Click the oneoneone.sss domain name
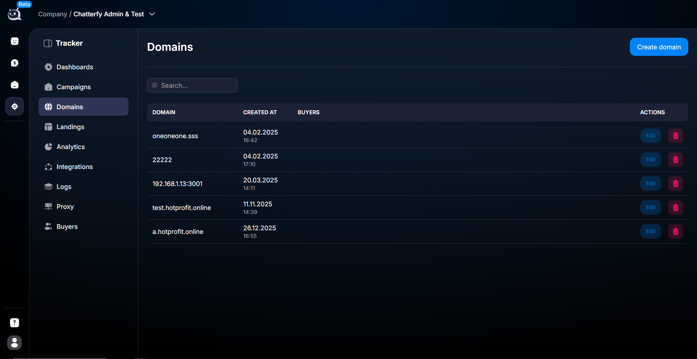Viewport: 697px width, 359px height. 175,136
